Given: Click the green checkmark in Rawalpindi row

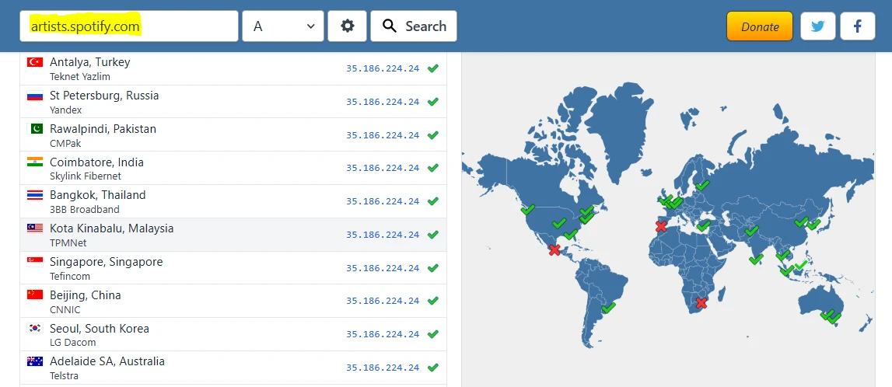Looking at the screenshot, I should (433, 135).
